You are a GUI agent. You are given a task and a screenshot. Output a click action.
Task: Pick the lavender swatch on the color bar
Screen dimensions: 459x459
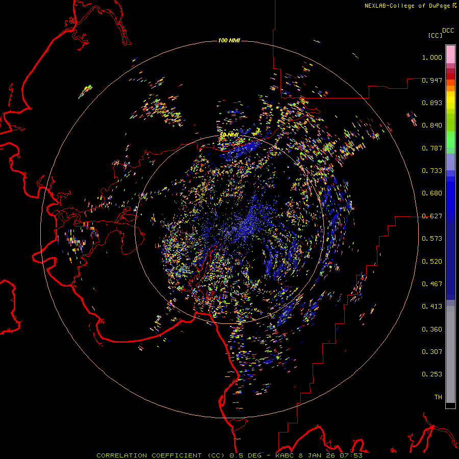(x=450, y=162)
